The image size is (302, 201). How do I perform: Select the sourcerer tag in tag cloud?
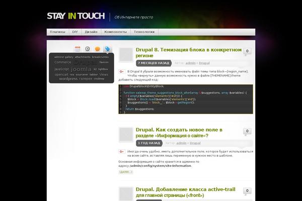[x=82, y=75]
